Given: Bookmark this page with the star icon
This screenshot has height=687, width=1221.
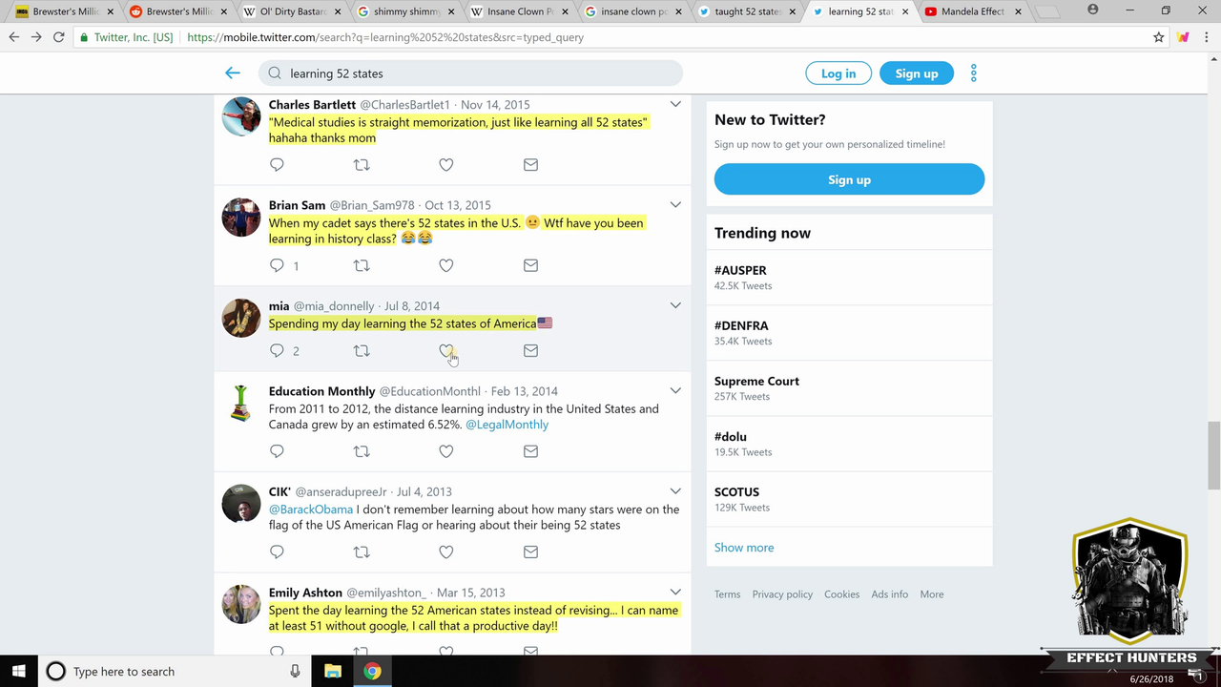Looking at the screenshot, I should point(1158,37).
